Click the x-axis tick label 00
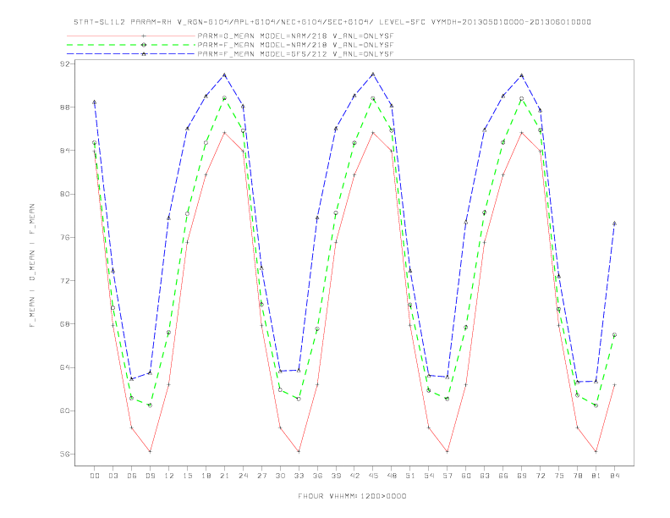 click(x=95, y=476)
